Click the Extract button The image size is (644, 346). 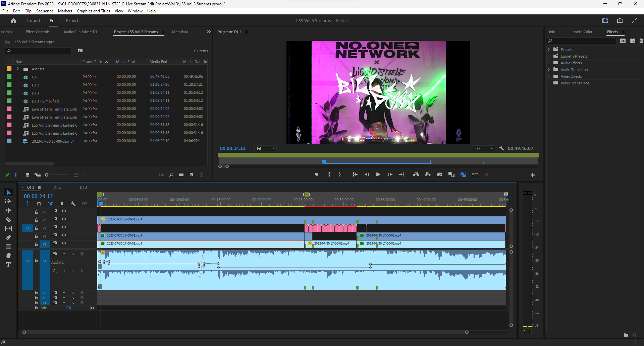(428, 175)
